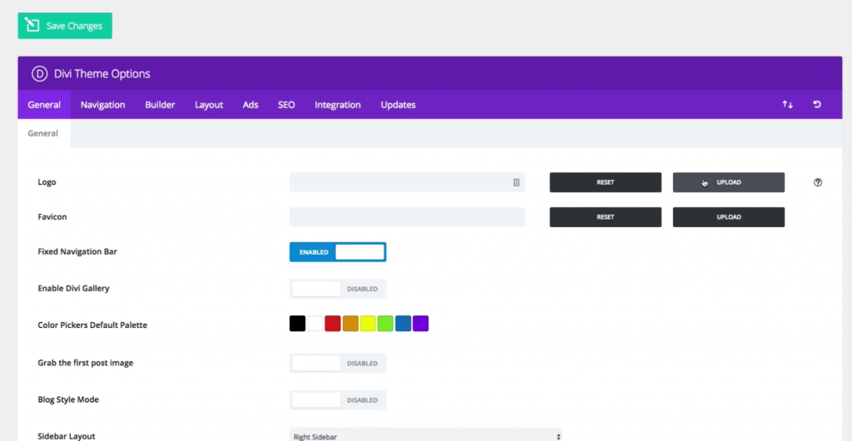Screen dimensions: 852x441
Task: Click the Fixed Navigation Bar label
Action: click(x=77, y=251)
